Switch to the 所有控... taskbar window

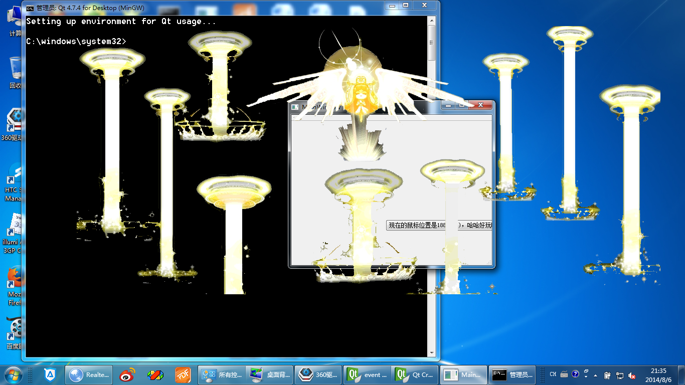[221, 374]
